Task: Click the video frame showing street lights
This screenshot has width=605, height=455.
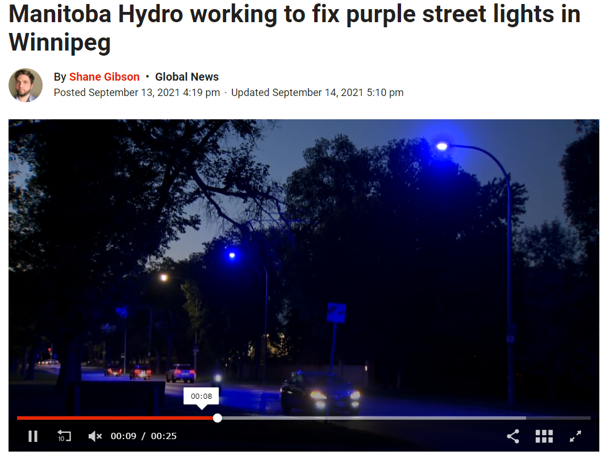Action: pyautogui.click(x=304, y=266)
